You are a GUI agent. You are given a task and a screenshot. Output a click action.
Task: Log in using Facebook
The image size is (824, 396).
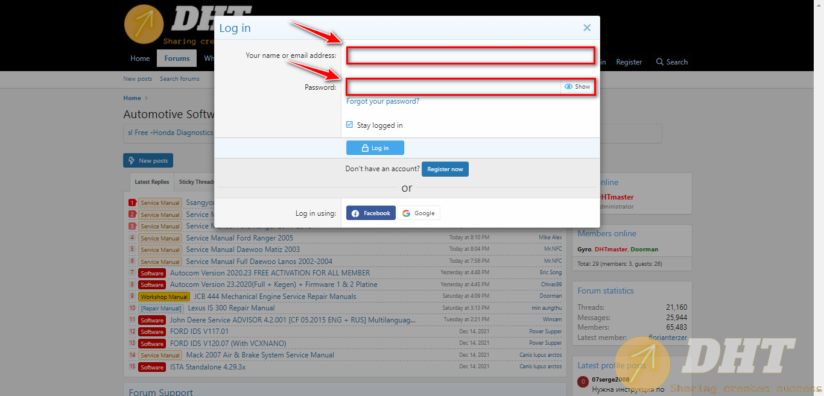pos(371,213)
